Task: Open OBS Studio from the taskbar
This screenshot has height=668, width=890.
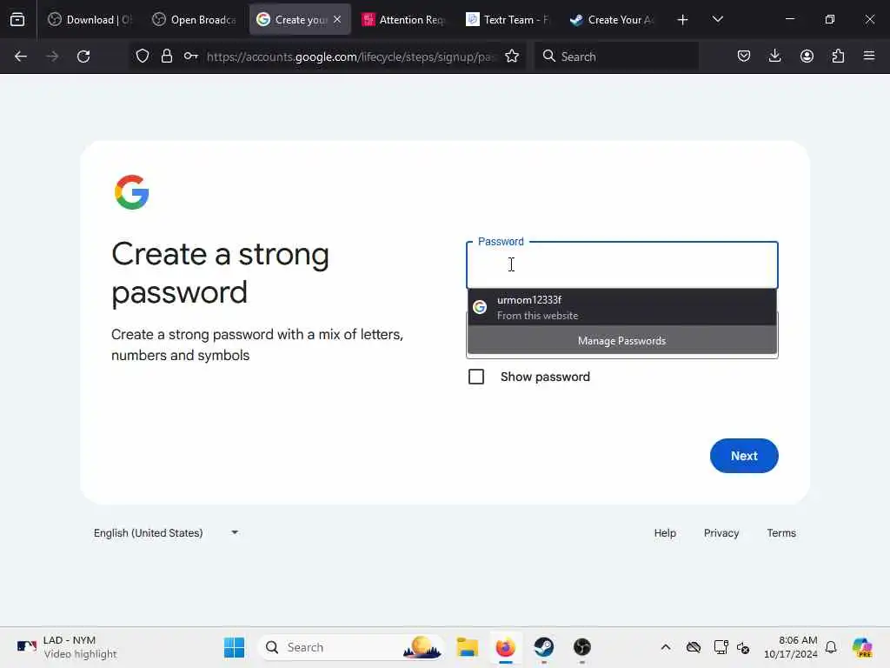Action: (582, 647)
